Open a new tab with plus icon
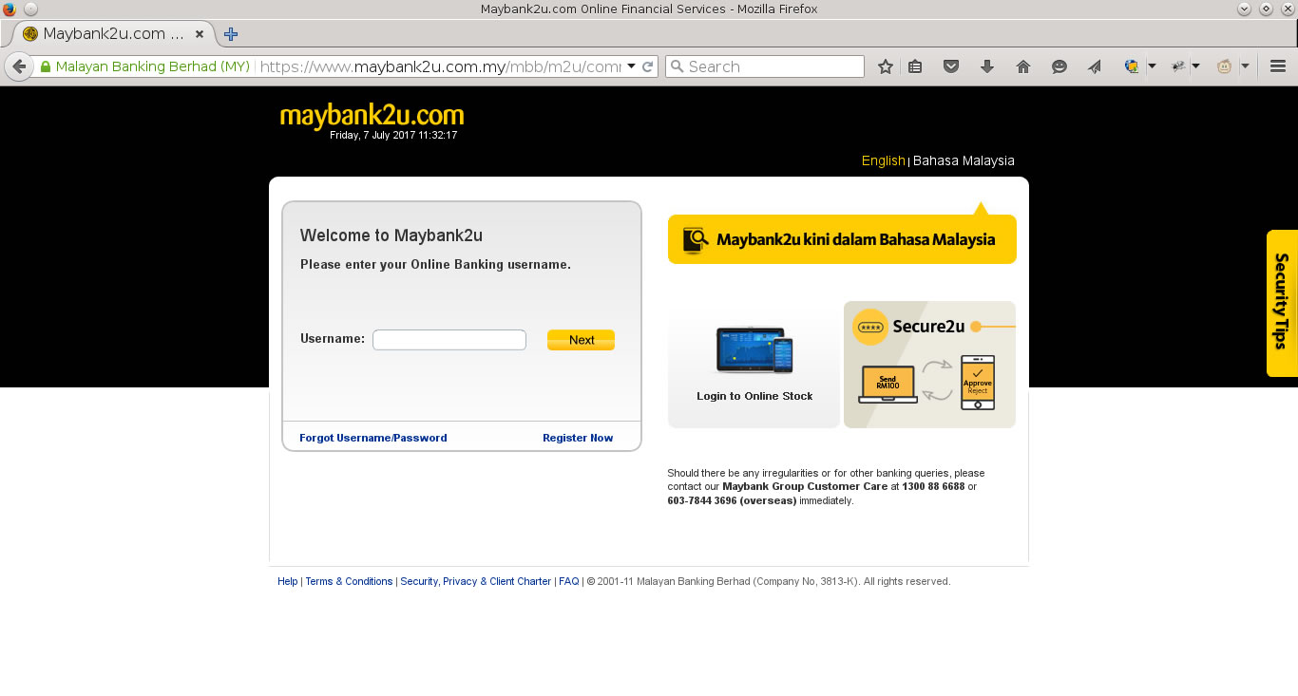Viewport: 1298px width, 696px height. 231,34
